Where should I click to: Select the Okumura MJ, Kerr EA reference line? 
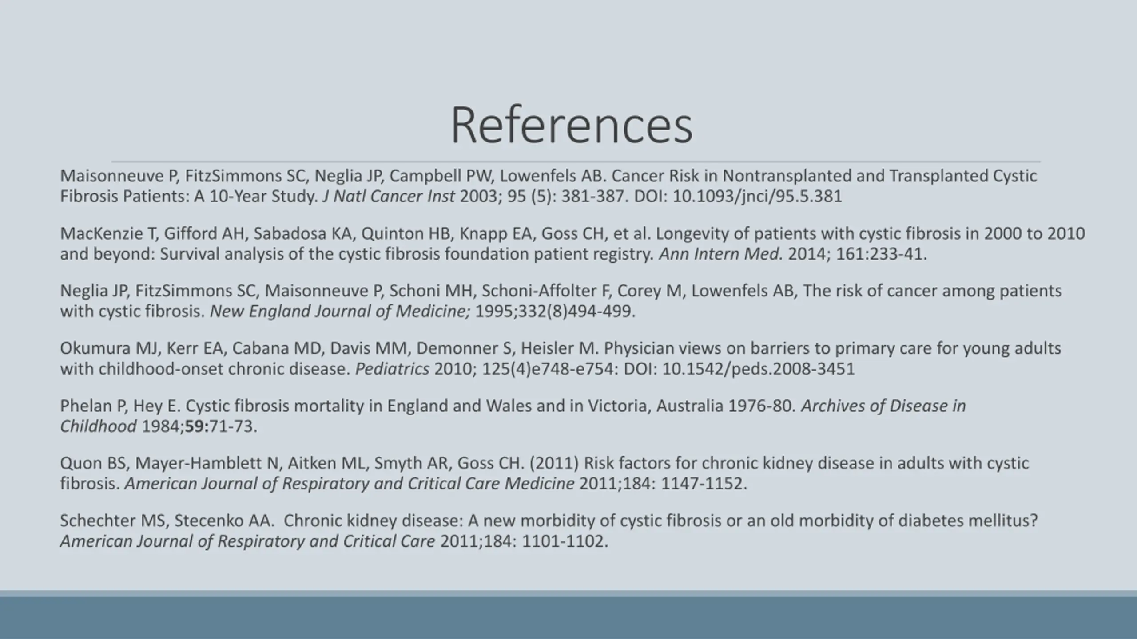point(561,348)
